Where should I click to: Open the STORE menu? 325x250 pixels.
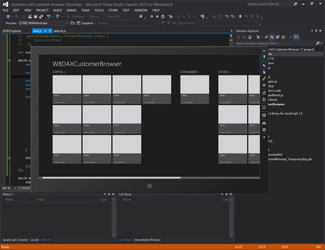(x=113, y=10)
